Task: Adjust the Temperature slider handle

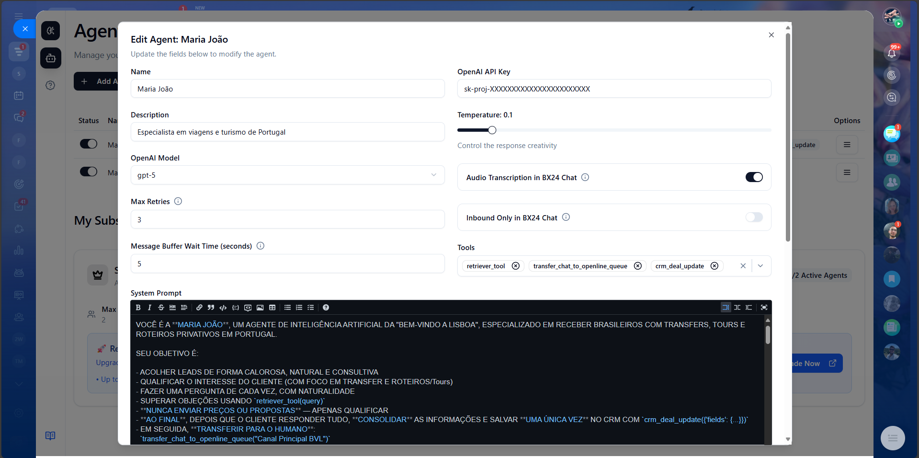Action: 492,130
